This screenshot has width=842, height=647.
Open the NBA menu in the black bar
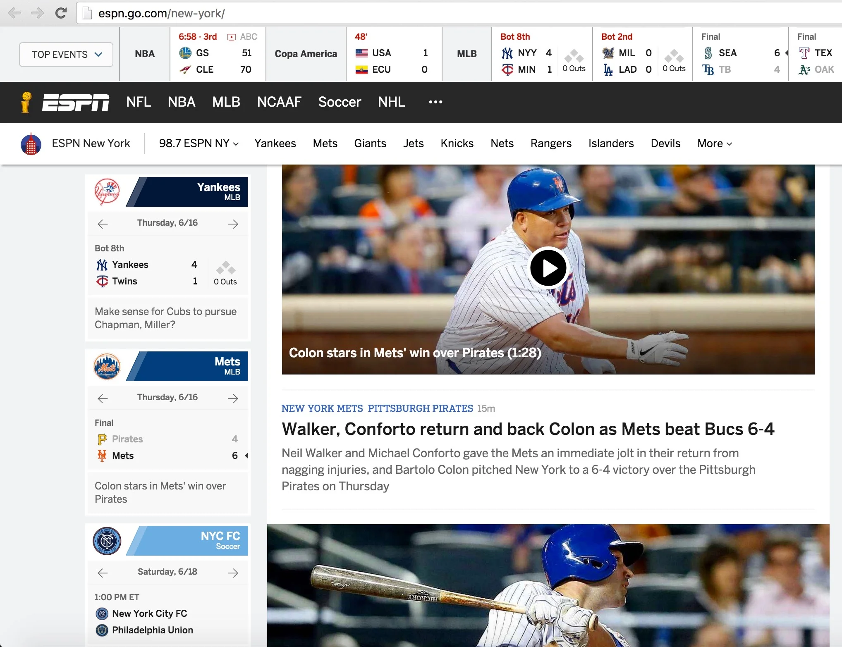click(x=182, y=102)
